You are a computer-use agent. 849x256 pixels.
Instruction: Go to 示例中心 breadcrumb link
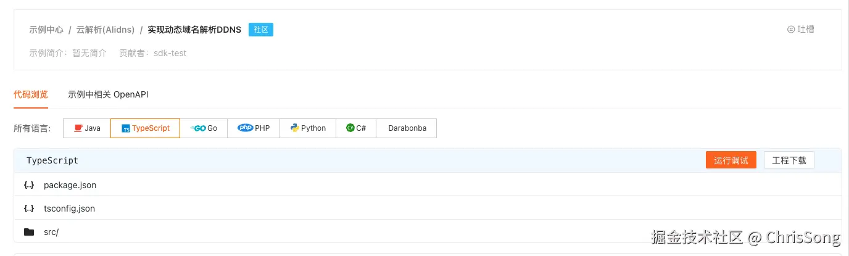(x=46, y=30)
